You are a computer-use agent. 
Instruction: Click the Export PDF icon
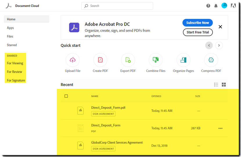click(128, 60)
